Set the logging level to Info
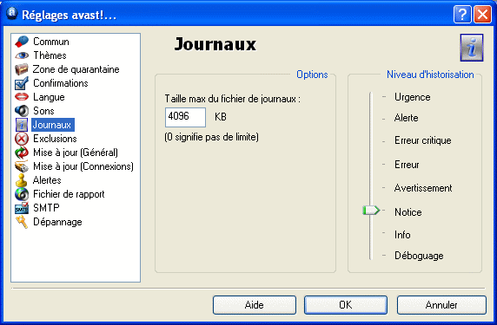497x325 pixels. click(402, 235)
